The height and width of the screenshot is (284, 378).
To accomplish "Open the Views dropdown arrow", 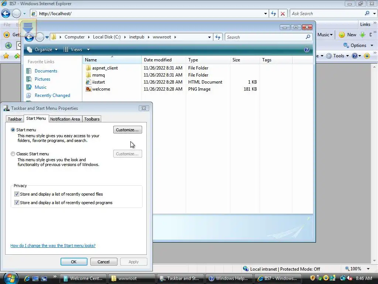I will (88, 50).
